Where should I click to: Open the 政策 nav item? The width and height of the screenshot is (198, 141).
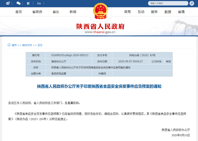(x=127, y=12)
